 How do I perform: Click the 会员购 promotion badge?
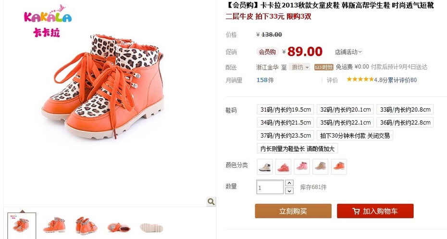[267, 52]
